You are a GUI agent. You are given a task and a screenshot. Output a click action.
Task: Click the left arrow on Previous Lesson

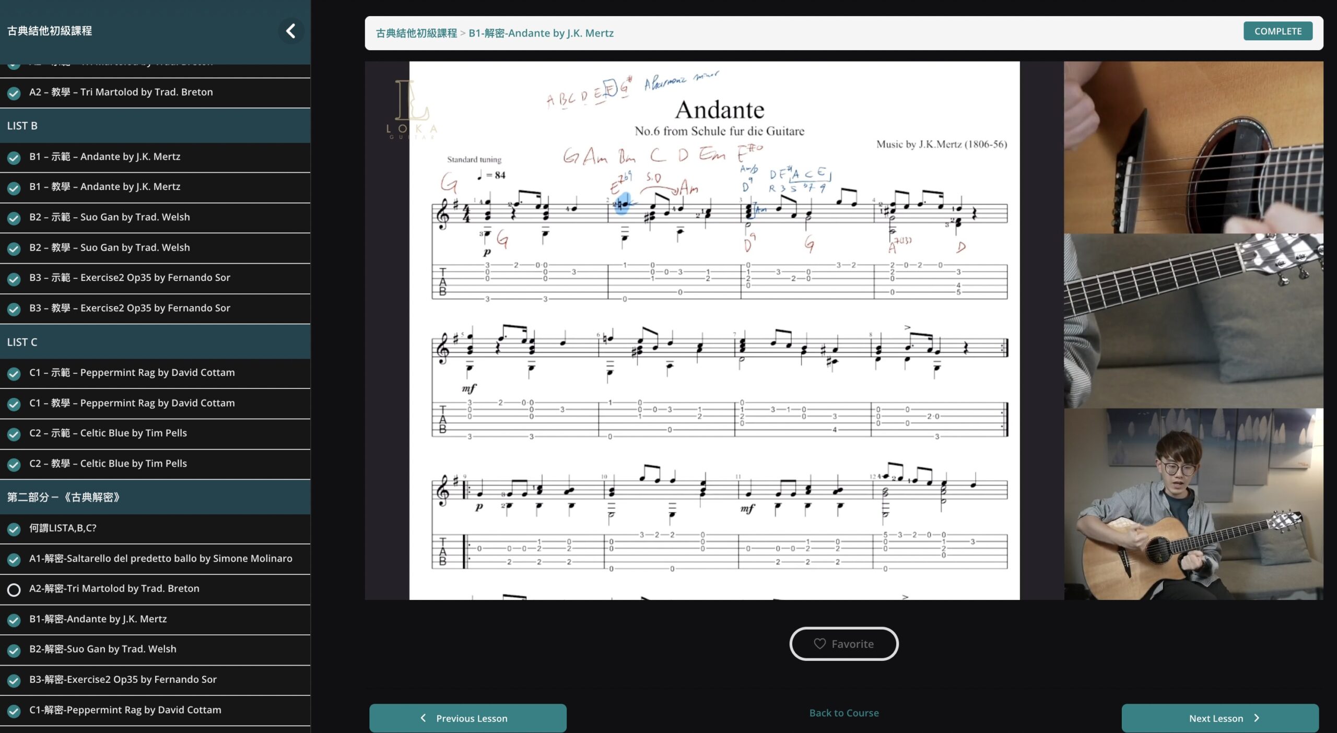pyautogui.click(x=424, y=718)
